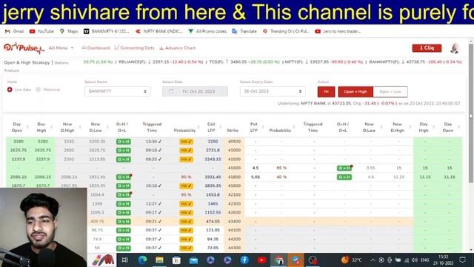Click triggered time 12:27
474x267 pixels.
153,204
